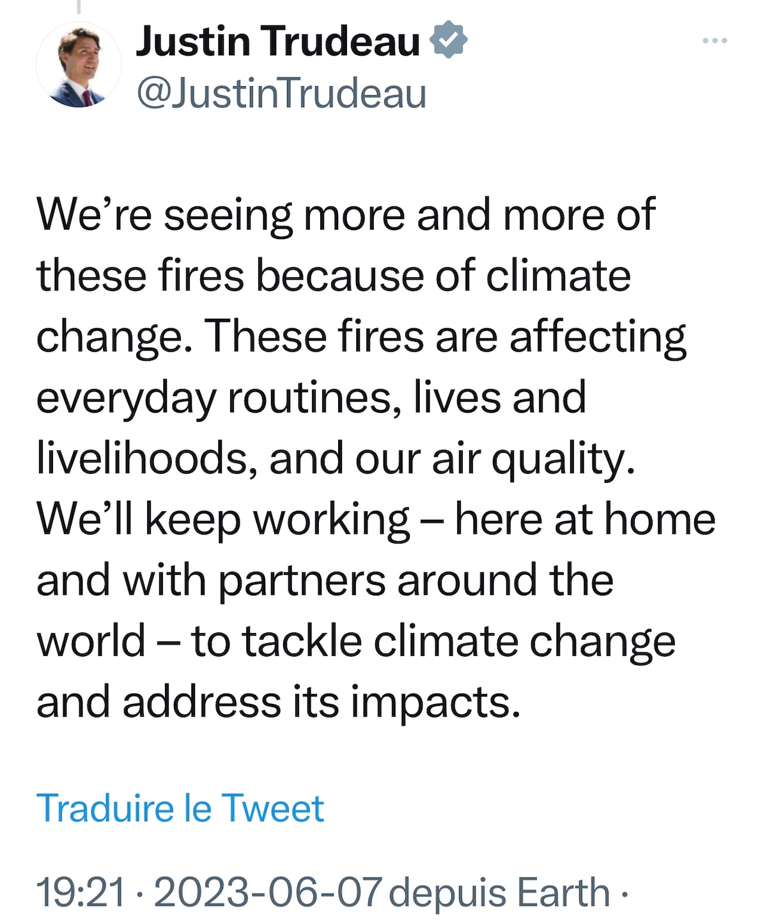Open Justin Trudeau's profile picture
The height and width of the screenshot is (923, 767).
click(79, 65)
